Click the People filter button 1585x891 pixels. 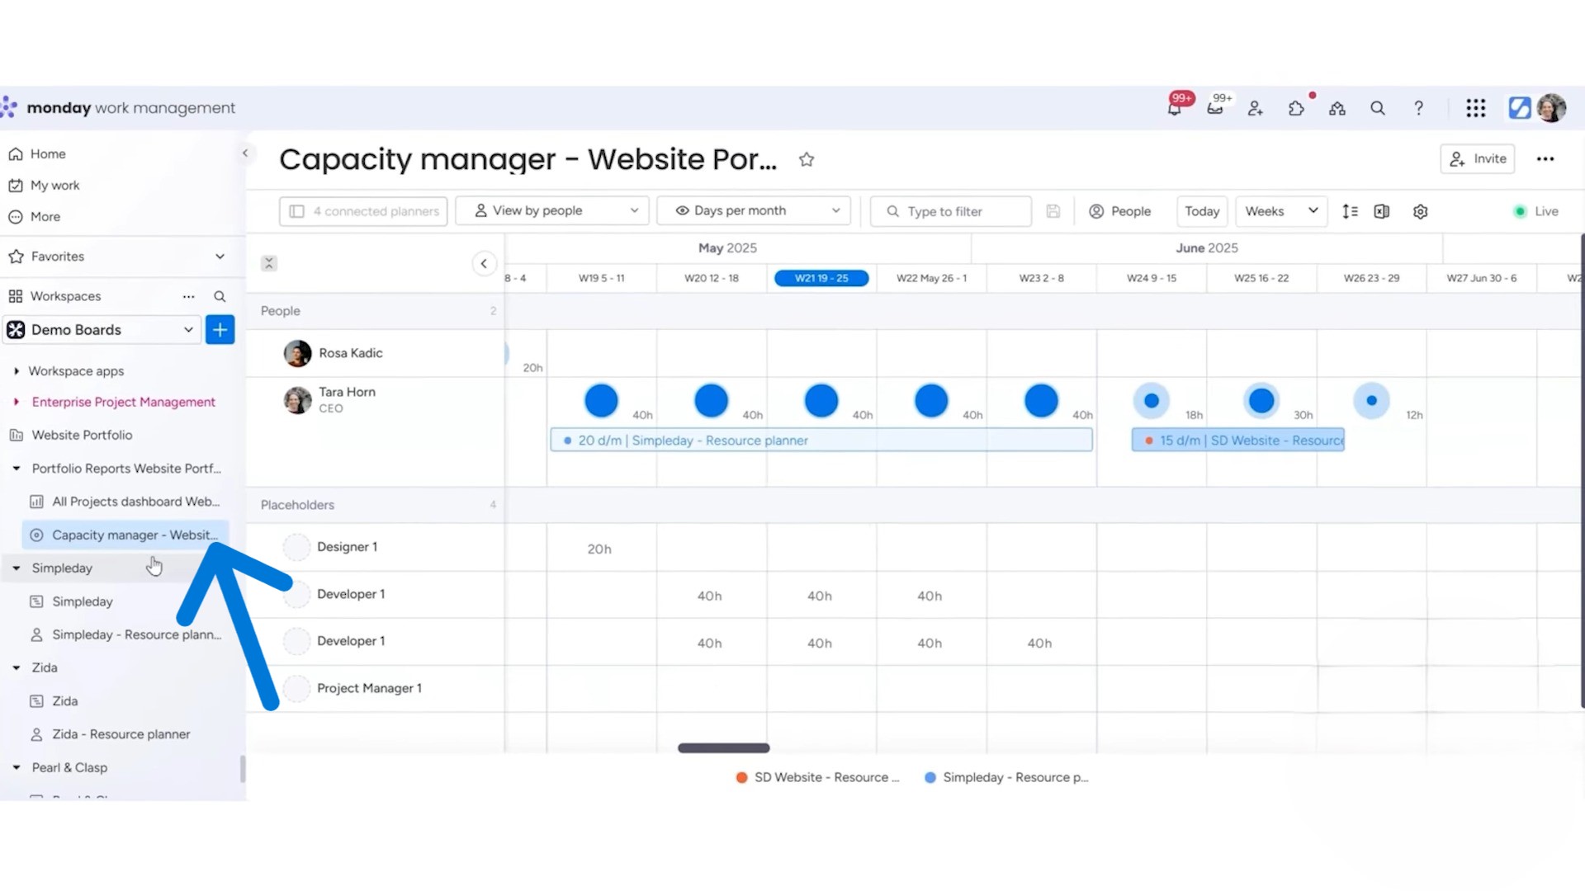pyautogui.click(x=1120, y=211)
